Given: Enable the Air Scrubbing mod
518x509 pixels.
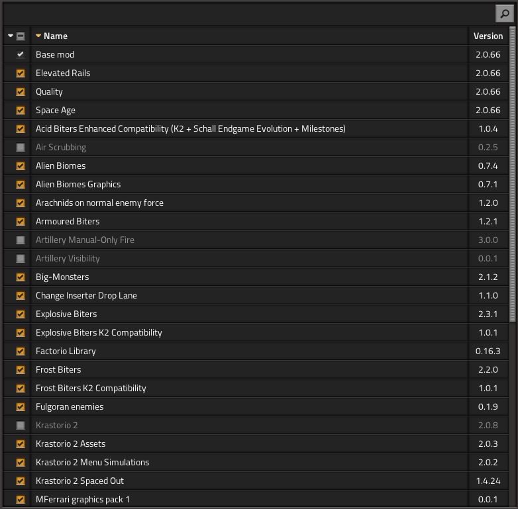Looking at the screenshot, I should [x=21, y=148].
